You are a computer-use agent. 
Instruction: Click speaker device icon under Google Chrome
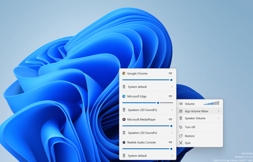point(124,87)
